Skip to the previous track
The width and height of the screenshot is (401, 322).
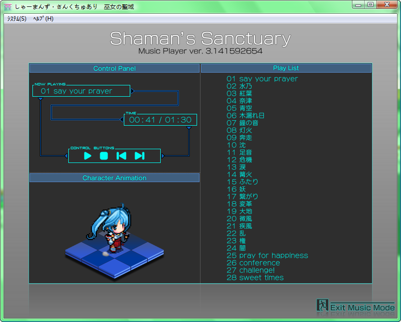pyautogui.click(x=121, y=156)
